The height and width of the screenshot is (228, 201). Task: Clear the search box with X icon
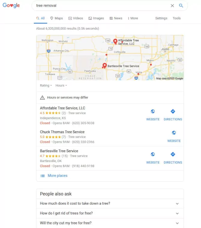pyautogui.click(x=172, y=6)
